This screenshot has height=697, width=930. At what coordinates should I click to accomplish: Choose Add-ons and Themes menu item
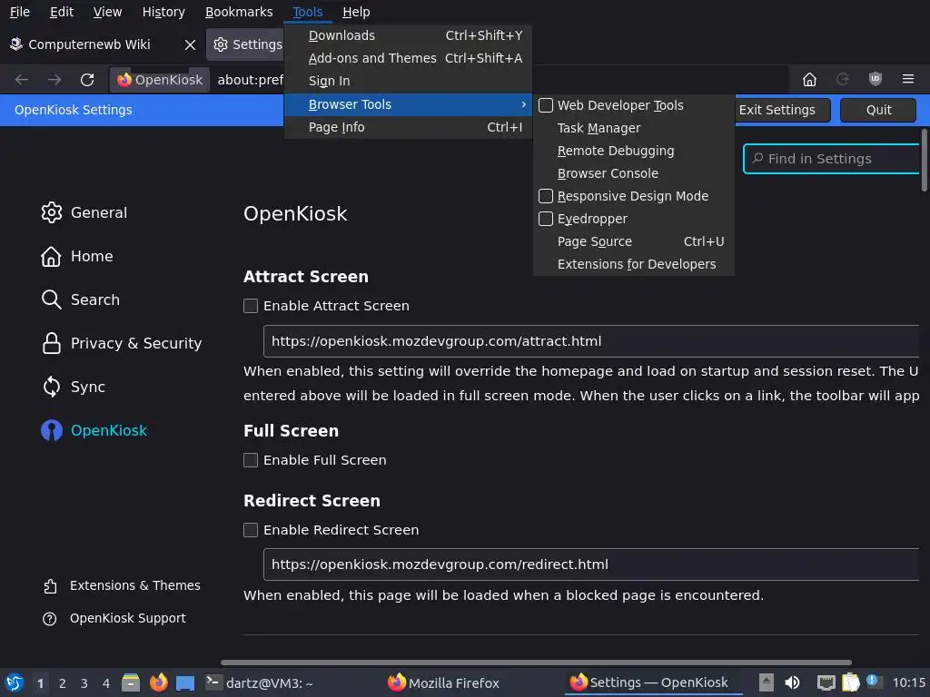coord(408,58)
